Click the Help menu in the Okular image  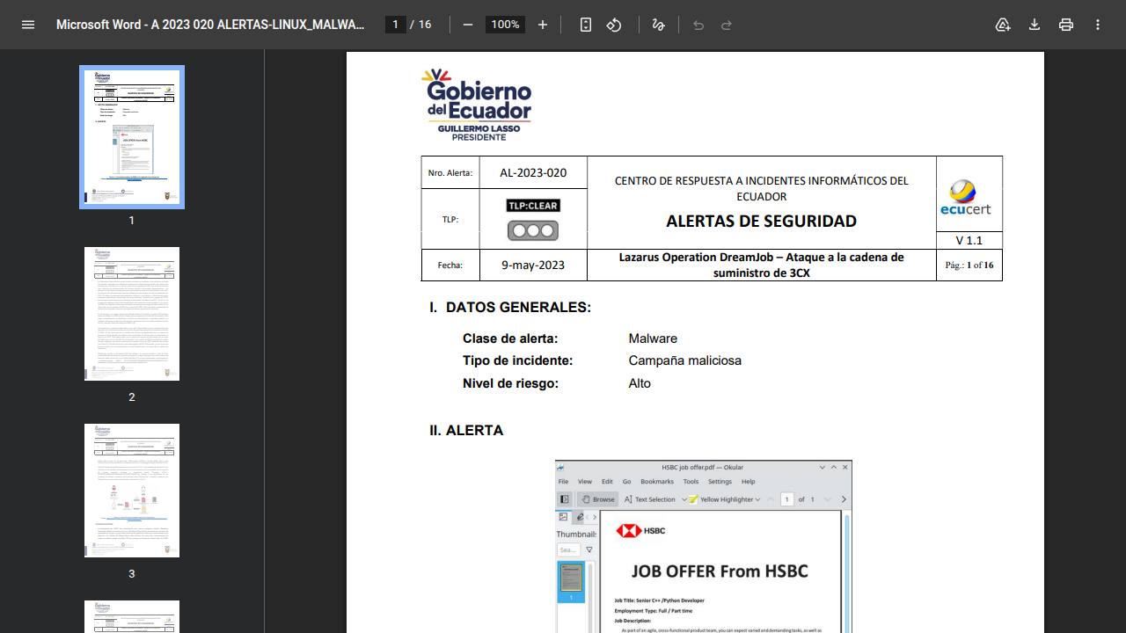pyautogui.click(x=748, y=482)
